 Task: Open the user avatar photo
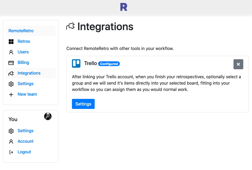tap(48, 116)
